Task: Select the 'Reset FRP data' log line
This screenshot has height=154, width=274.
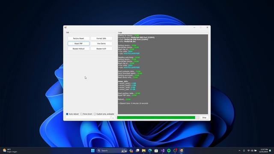Action: (127, 95)
